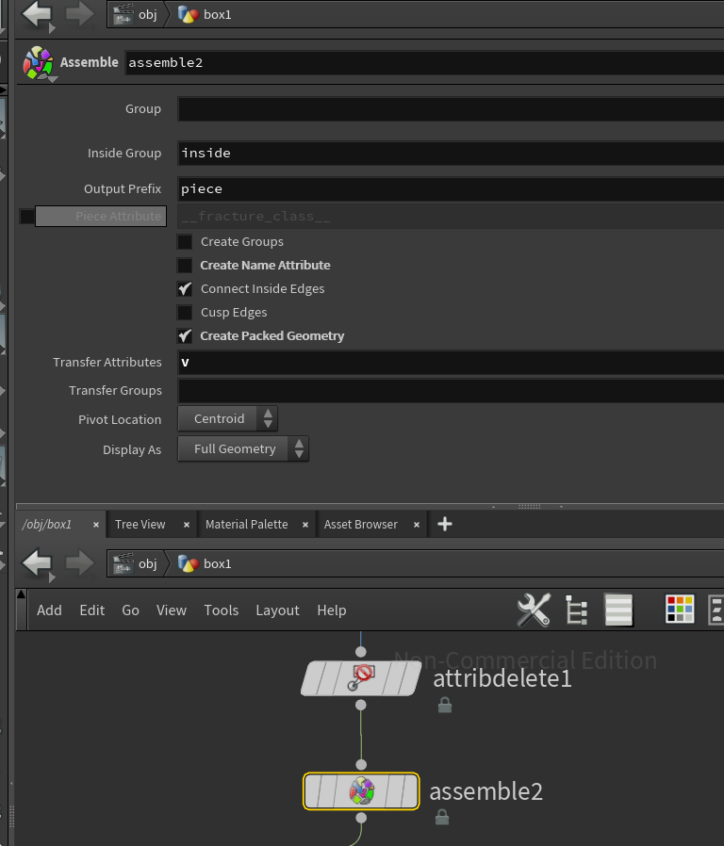The width and height of the screenshot is (724, 846).
Task: Click forward arrow in network editor
Action: click(79, 563)
